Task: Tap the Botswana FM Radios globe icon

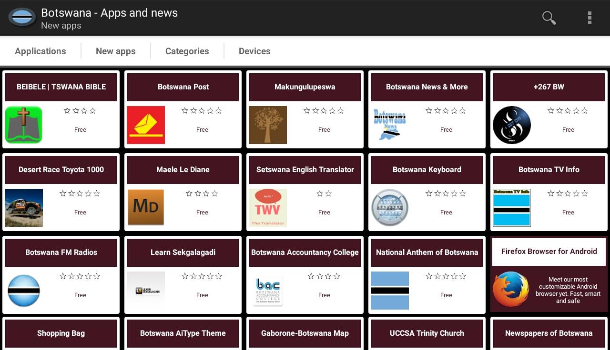Action: 24,291
